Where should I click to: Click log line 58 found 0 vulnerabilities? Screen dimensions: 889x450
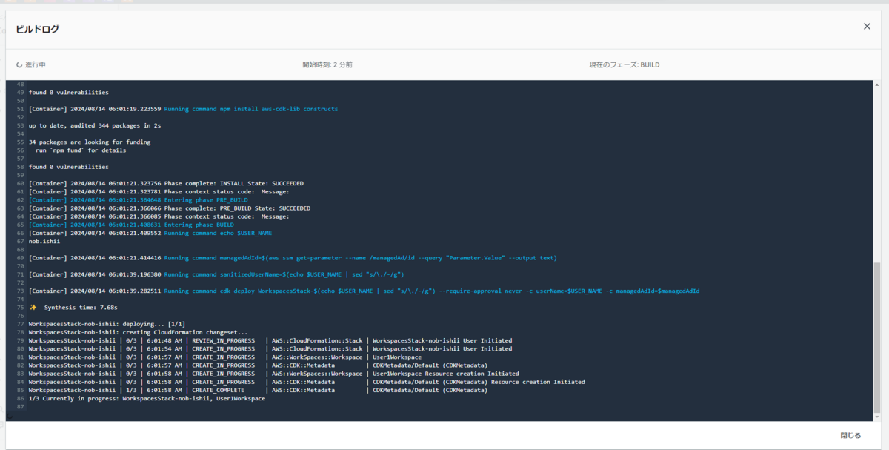point(69,167)
